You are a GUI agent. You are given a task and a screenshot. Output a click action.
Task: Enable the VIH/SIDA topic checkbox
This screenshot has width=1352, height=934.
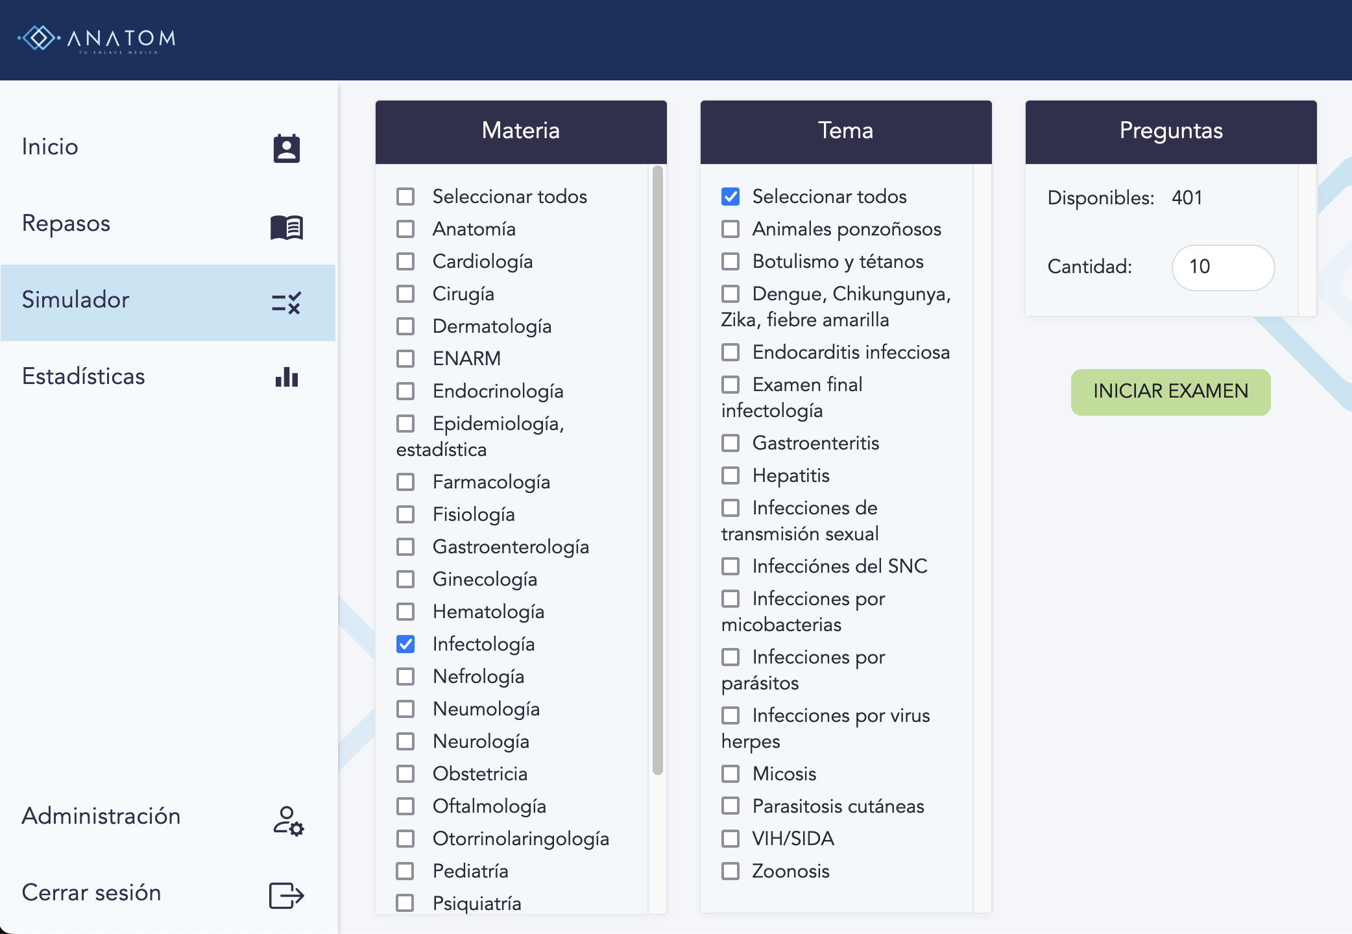pyautogui.click(x=730, y=839)
